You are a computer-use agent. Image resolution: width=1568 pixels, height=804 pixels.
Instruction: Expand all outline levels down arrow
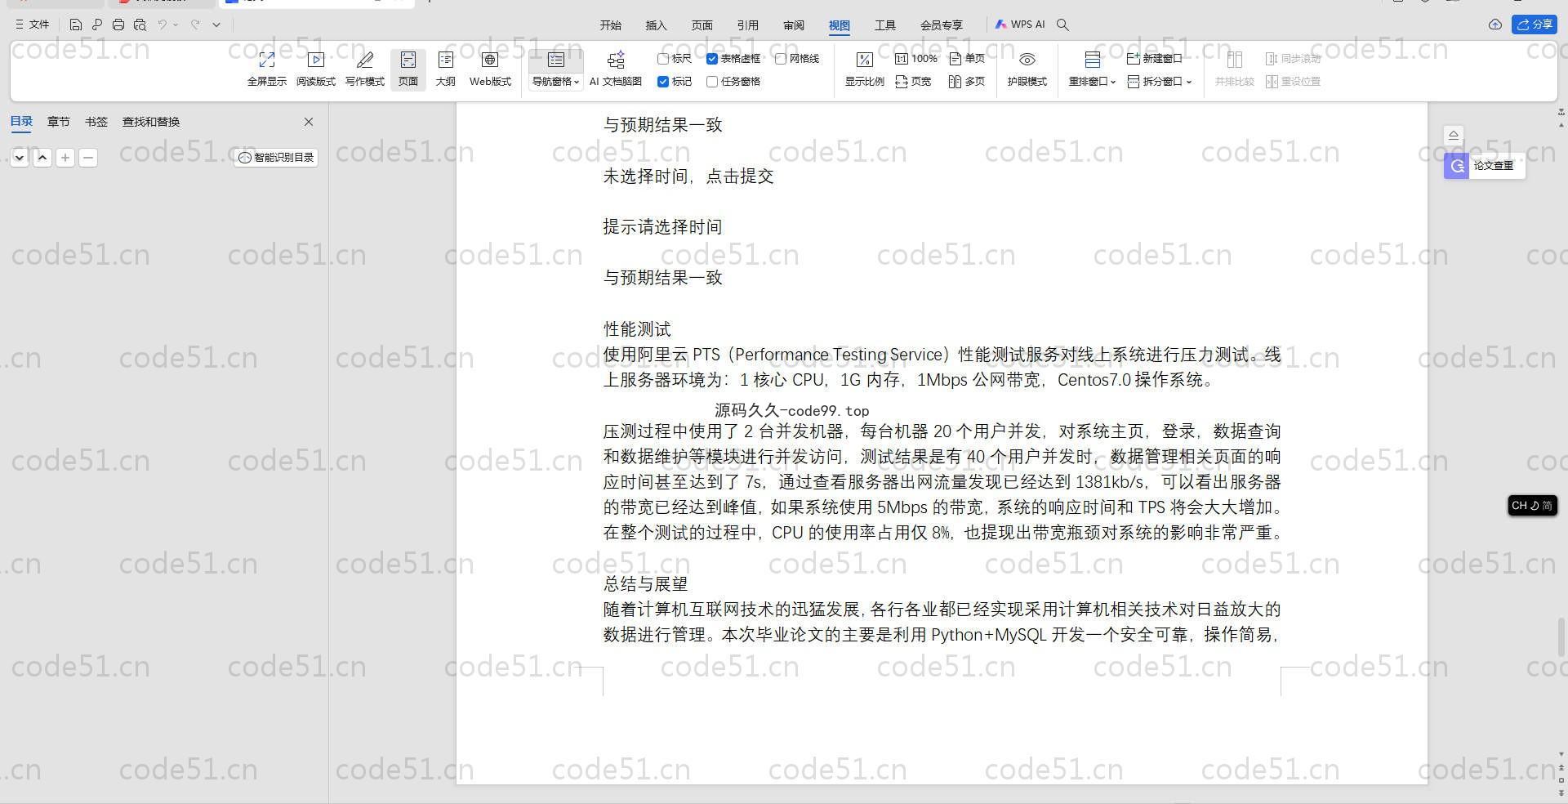(x=20, y=158)
